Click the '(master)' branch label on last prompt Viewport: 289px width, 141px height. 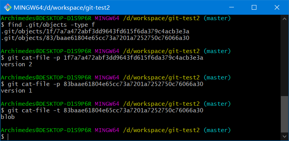click(x=217, y=130)
